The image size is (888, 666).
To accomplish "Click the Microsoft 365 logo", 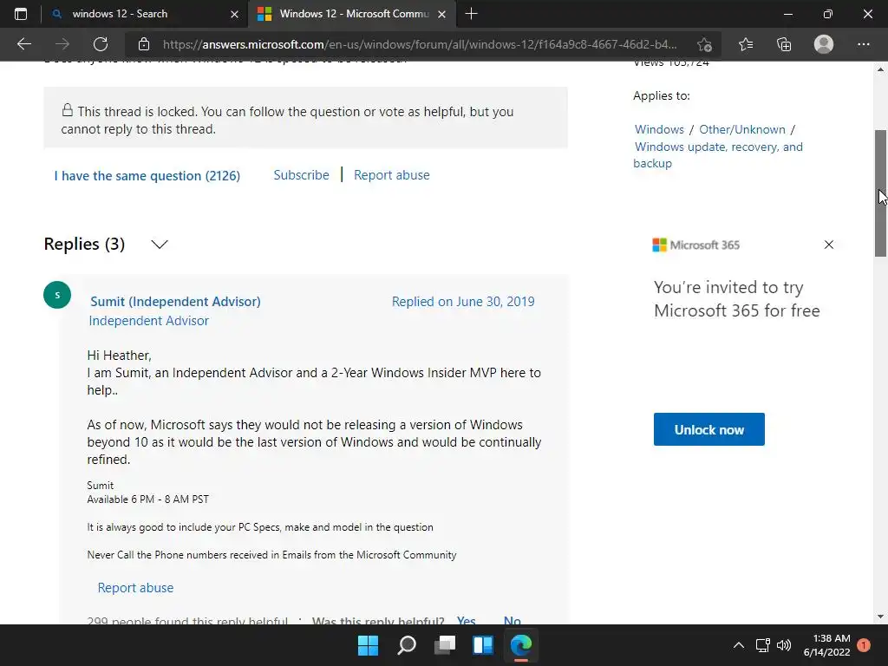I will 696,245.
